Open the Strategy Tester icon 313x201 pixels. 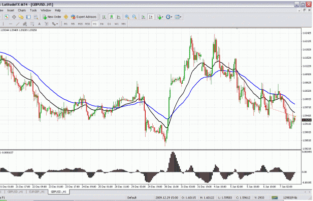(x=36, y=17)
